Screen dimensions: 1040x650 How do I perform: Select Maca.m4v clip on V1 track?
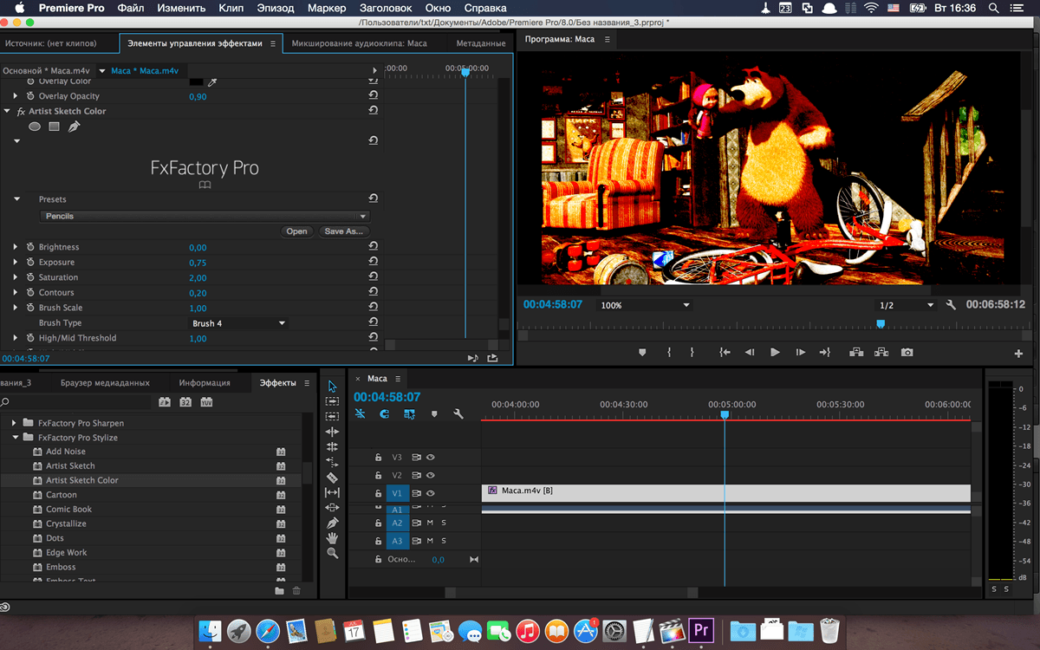(x=725, y=491)
